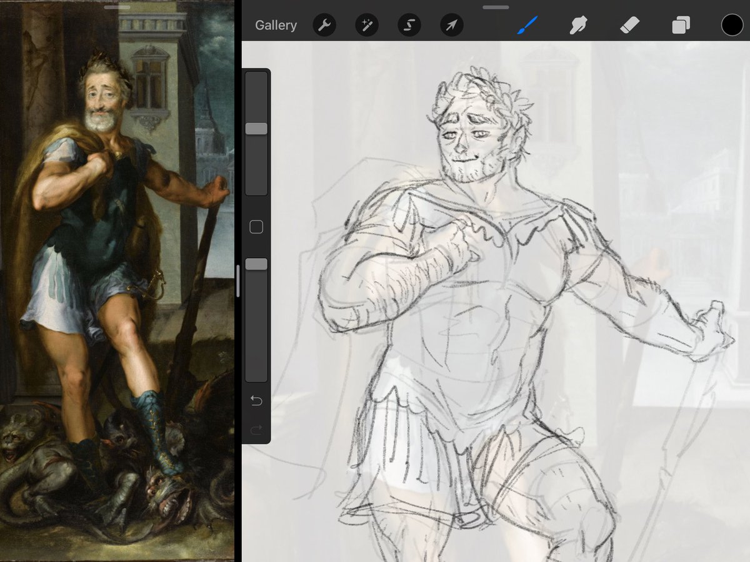Undo the last stroke with sidebar arrow

(x=256, y=401)
